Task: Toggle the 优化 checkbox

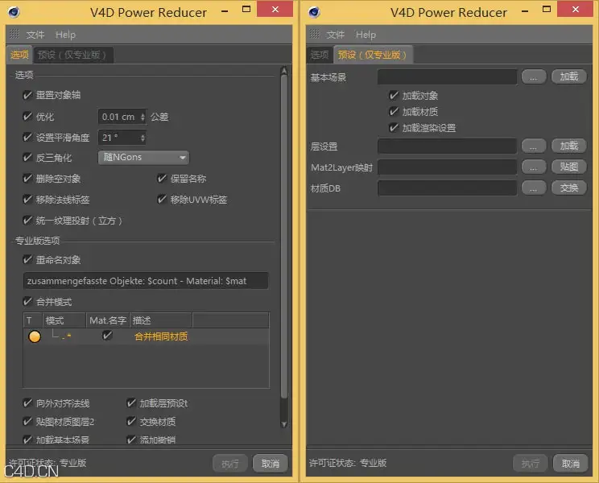Action: click(x=27, y=117)
